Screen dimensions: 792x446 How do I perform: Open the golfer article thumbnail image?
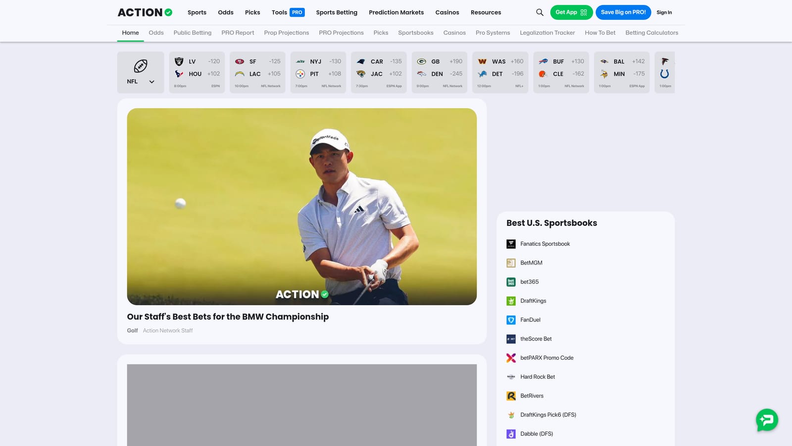pos(302,207)
